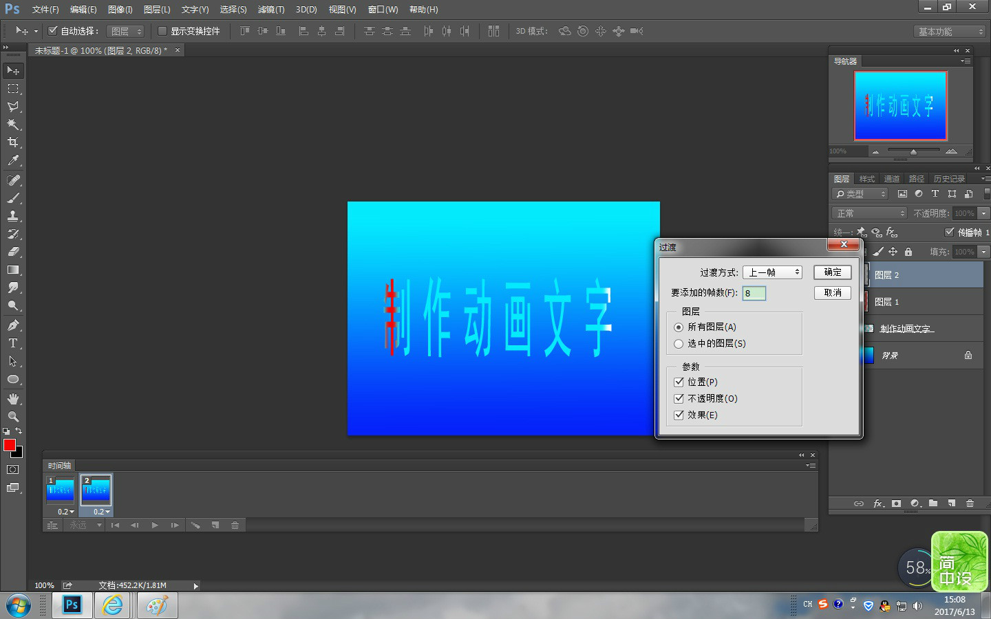Open the Filter menu (滤镜)
The width and height of the screenshot is (991, 619).
pyautogui.click(x=270, y=10)
